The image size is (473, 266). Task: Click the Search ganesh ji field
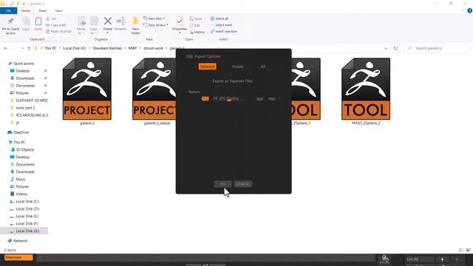tap(437, 48)
